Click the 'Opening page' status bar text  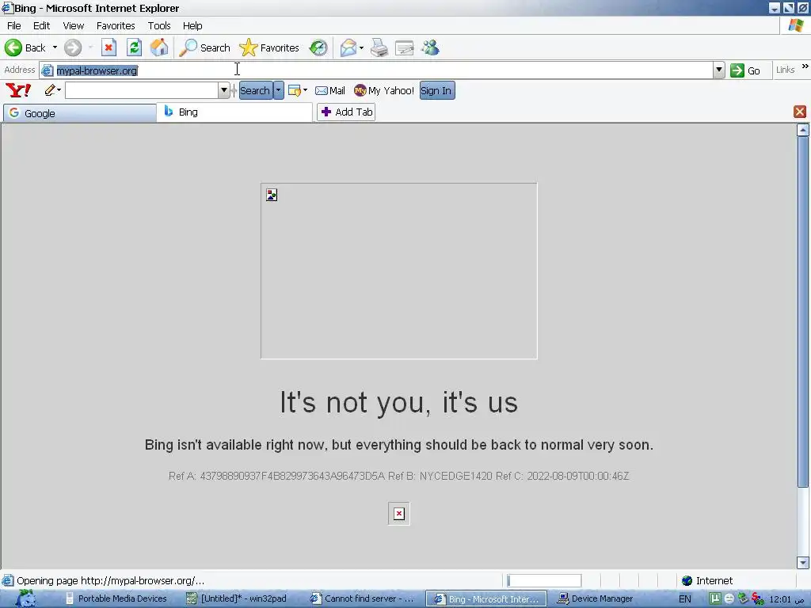[110, 580]
